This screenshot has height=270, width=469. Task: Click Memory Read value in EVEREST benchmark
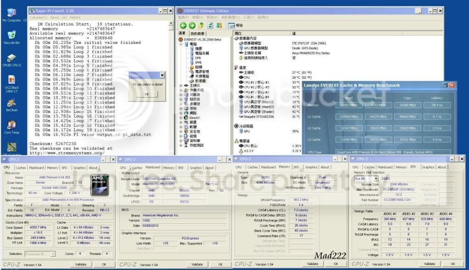tap(348, 105)
